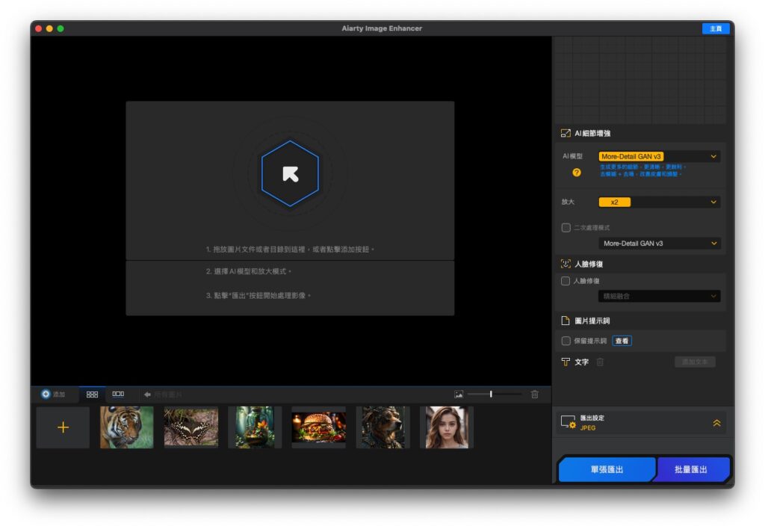This screenshot has width=765, height=529.
Task: Click the 單張匯出 export button
Action: 607,469
